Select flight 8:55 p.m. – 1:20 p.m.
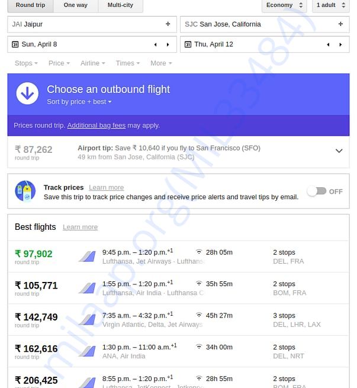 pyautogui.click(x=138, y=379)
